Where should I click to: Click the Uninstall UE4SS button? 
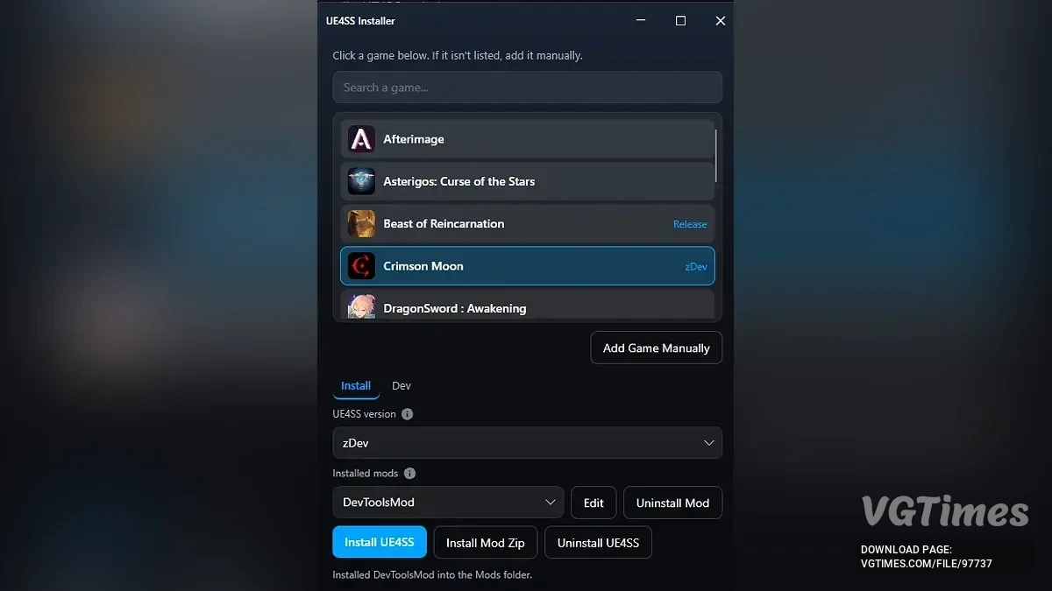(x=599, y=543)
